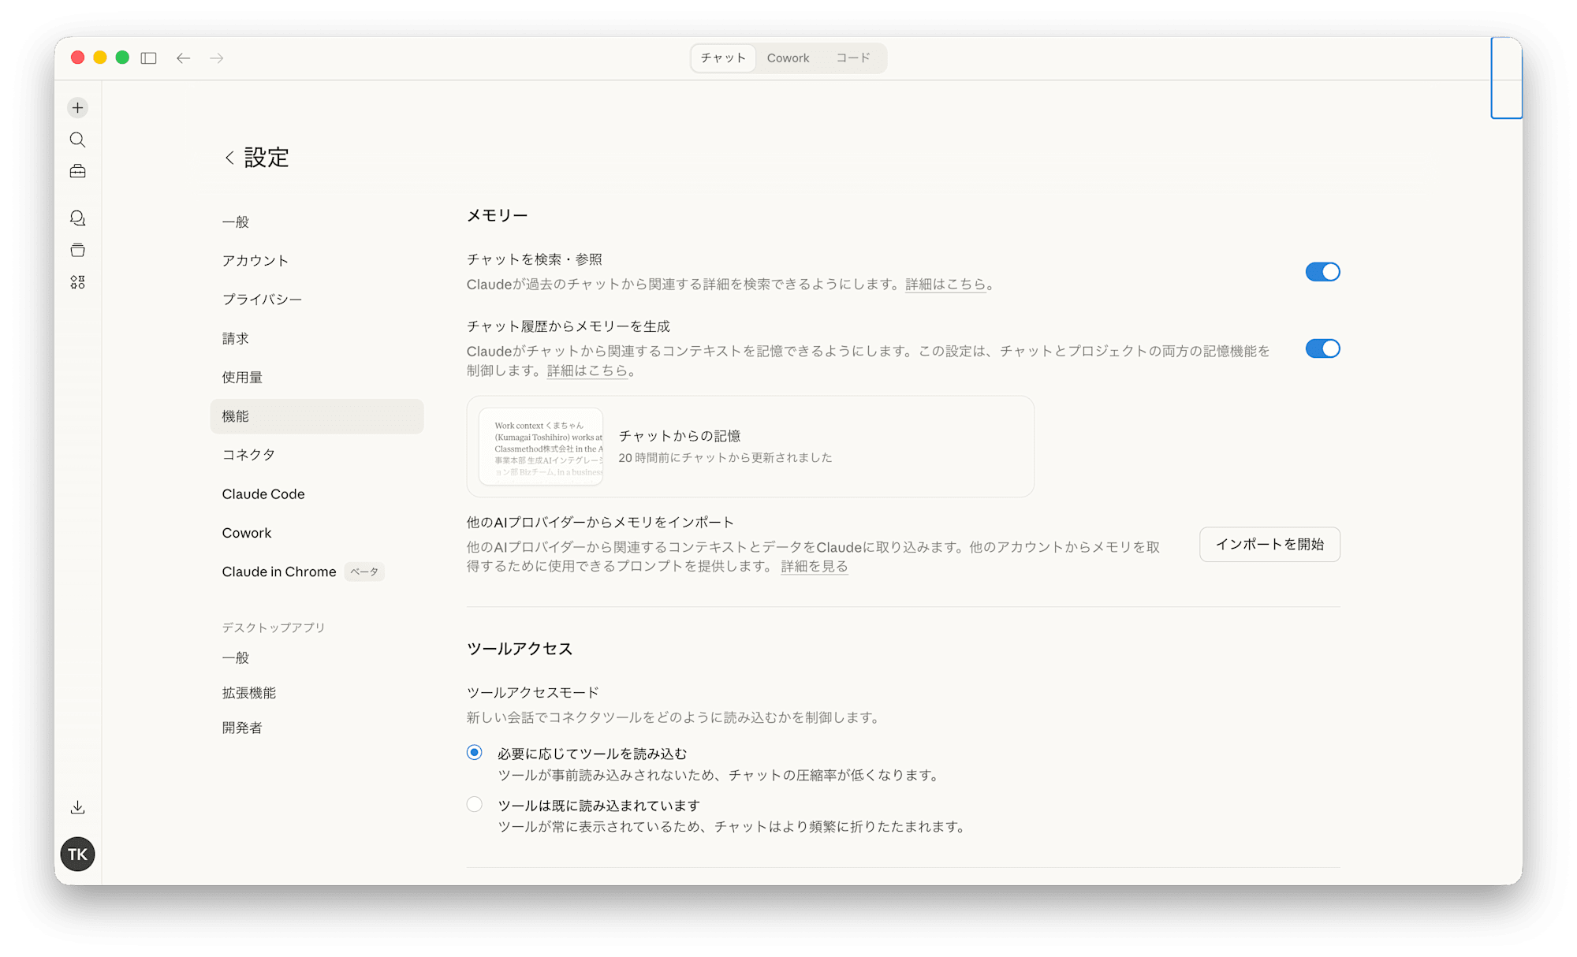The image size is (1577, 957).
Task: Open the connectors shapes icon in sidebar
Action: point(77,281)
